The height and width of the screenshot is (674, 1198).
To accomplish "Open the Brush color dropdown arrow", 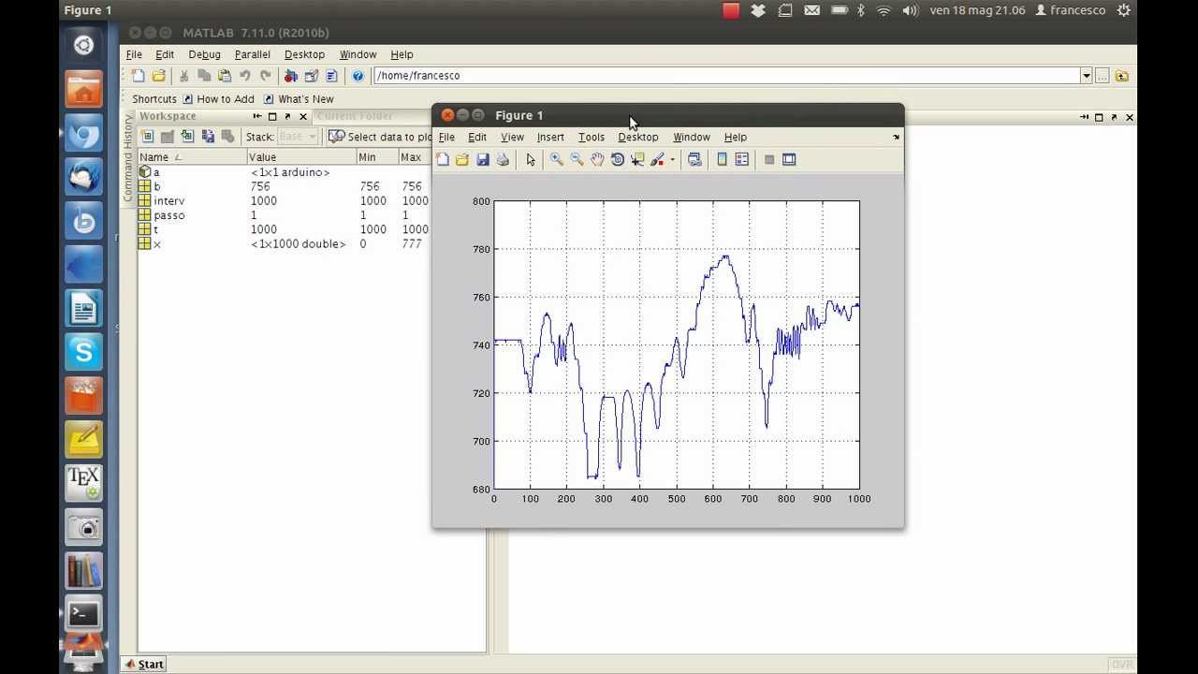I will click(x=672, y=160).
